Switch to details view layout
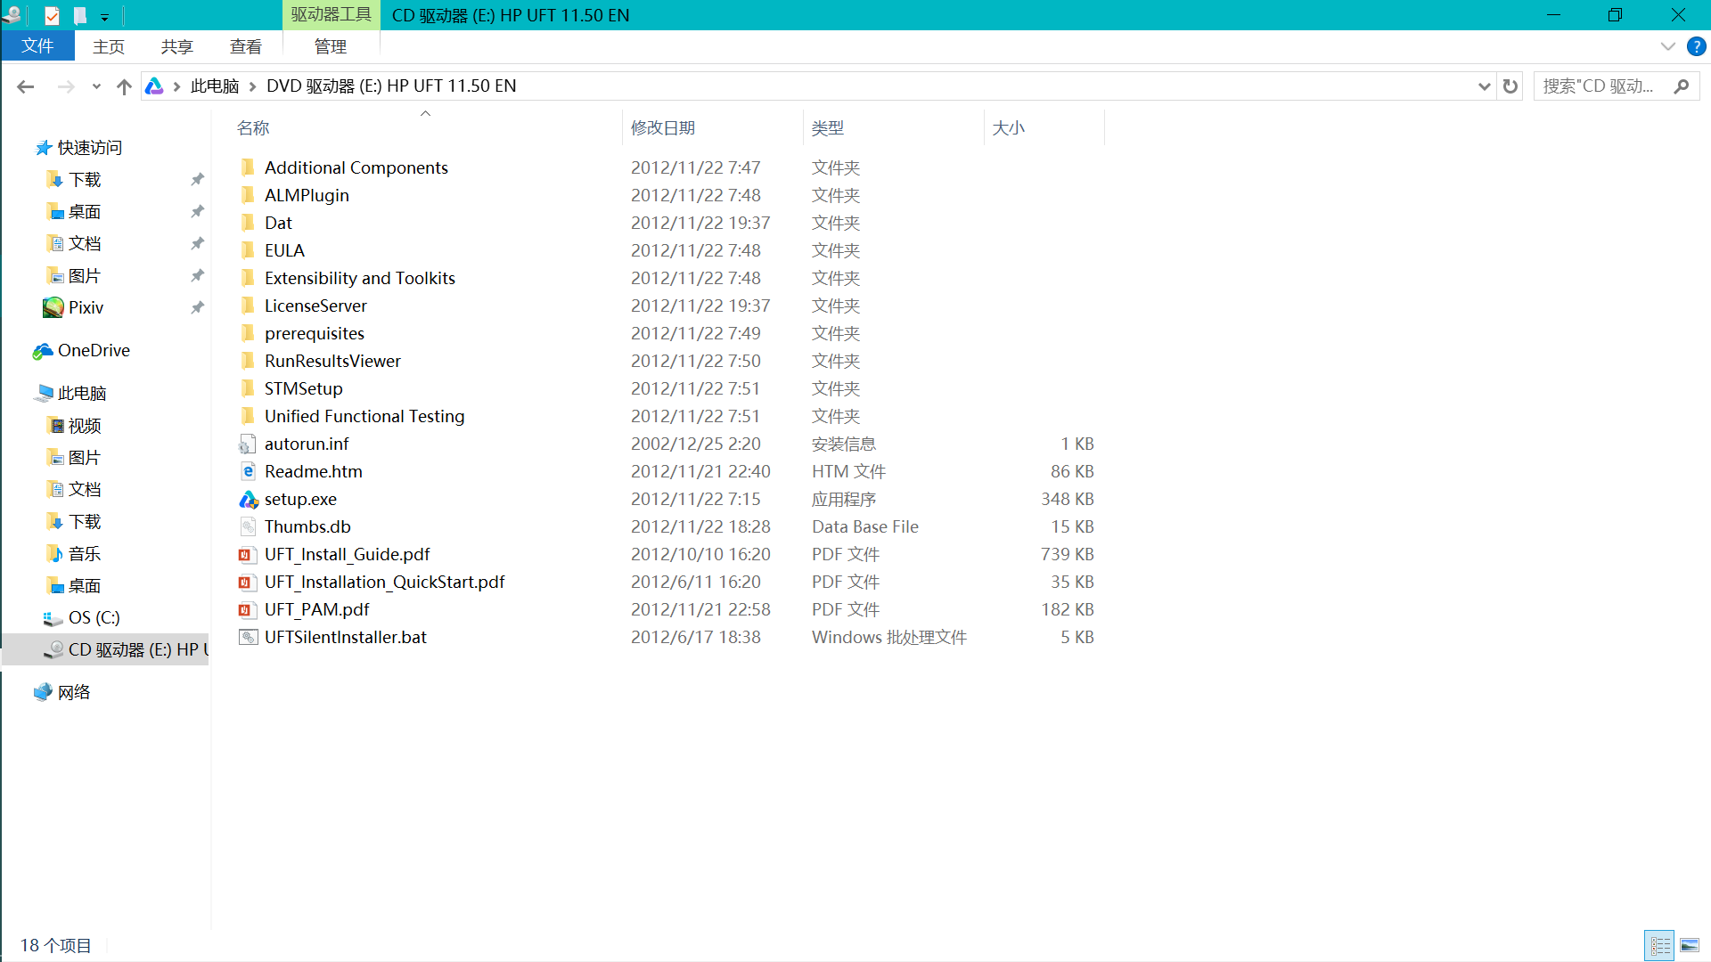1711x962 pixels. pos(1659,945)
